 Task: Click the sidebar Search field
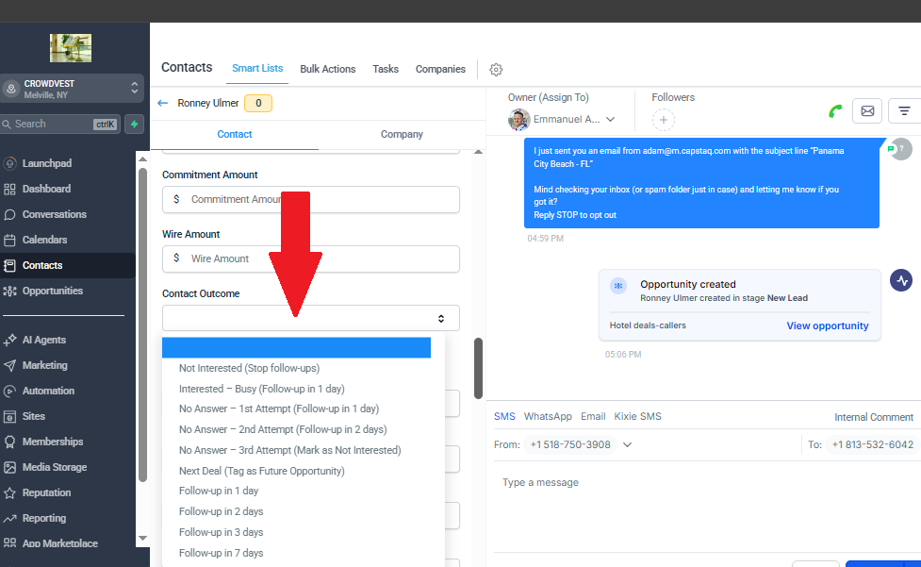pos(60,124)
